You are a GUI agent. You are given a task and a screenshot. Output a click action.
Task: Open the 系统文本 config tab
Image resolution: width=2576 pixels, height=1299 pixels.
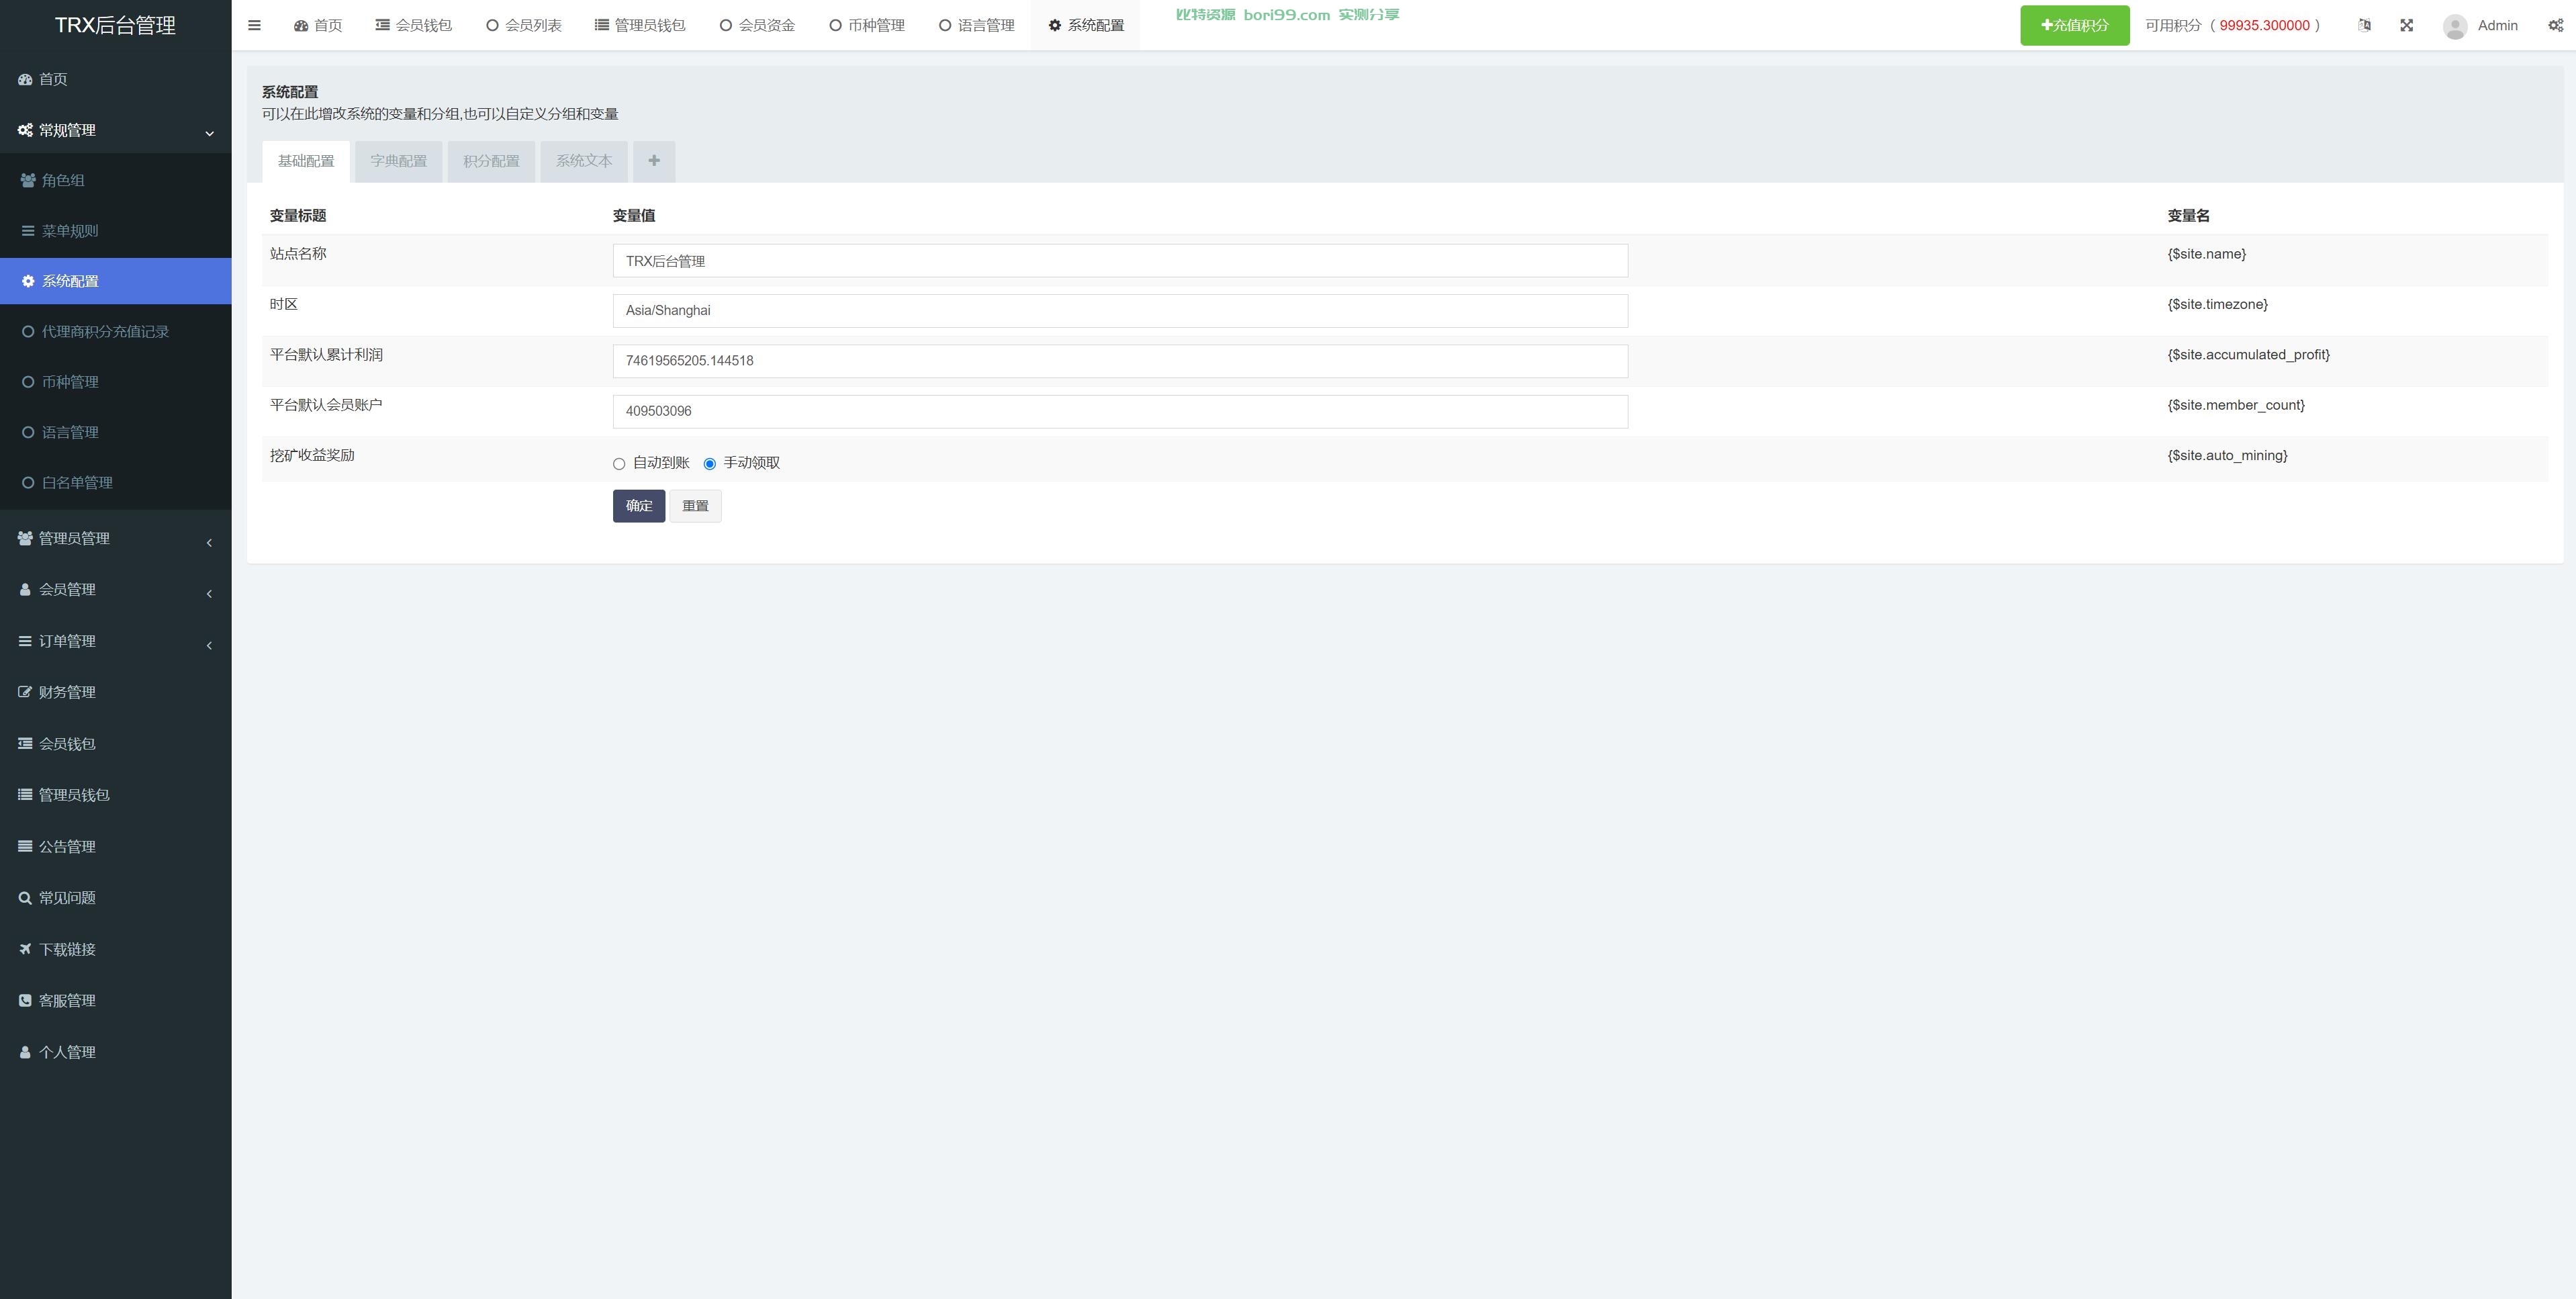[x=584, y=161]
